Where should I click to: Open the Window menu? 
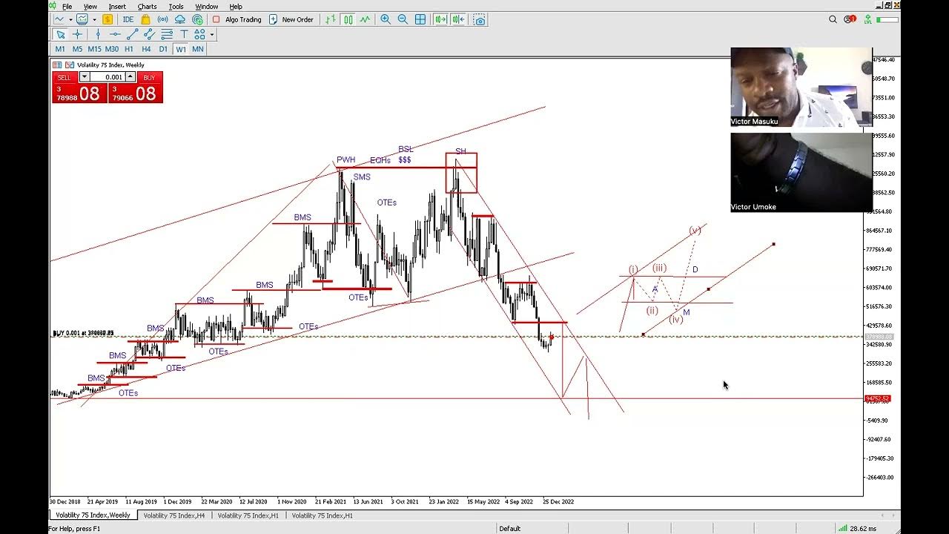click(x=206, y=7)
